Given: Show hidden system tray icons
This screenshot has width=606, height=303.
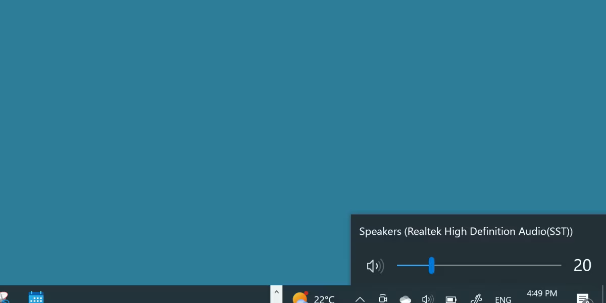Looking at the screenshot, I should click(360, 299).
